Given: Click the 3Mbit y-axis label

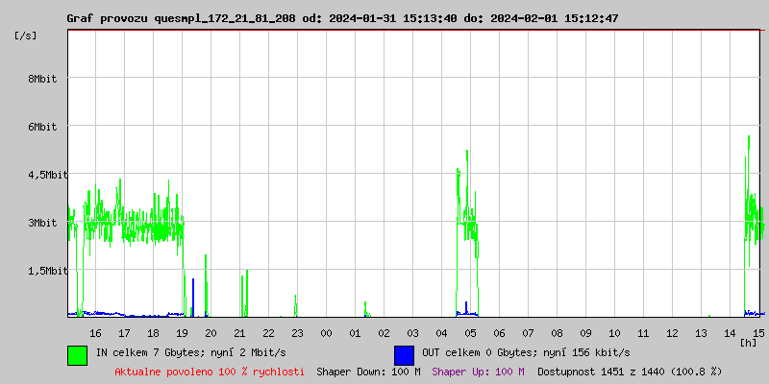Looking at the screenshot, I should [42, 223].
